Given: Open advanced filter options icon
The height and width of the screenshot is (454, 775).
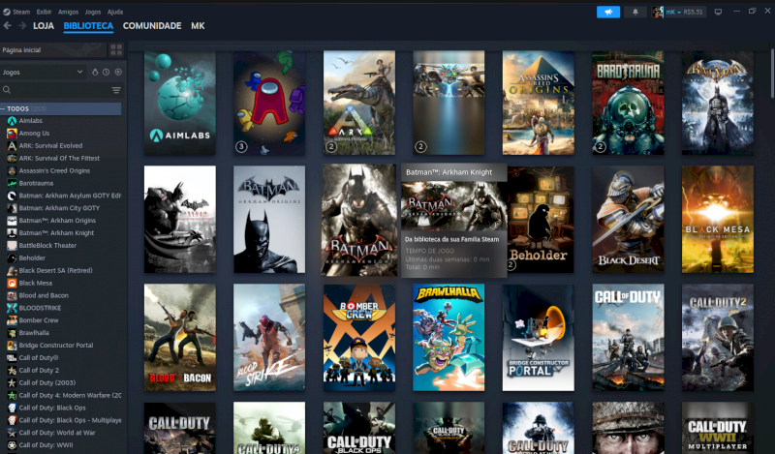Looking at the screenshot, I should pyautogui.click(x=116, y=90).
